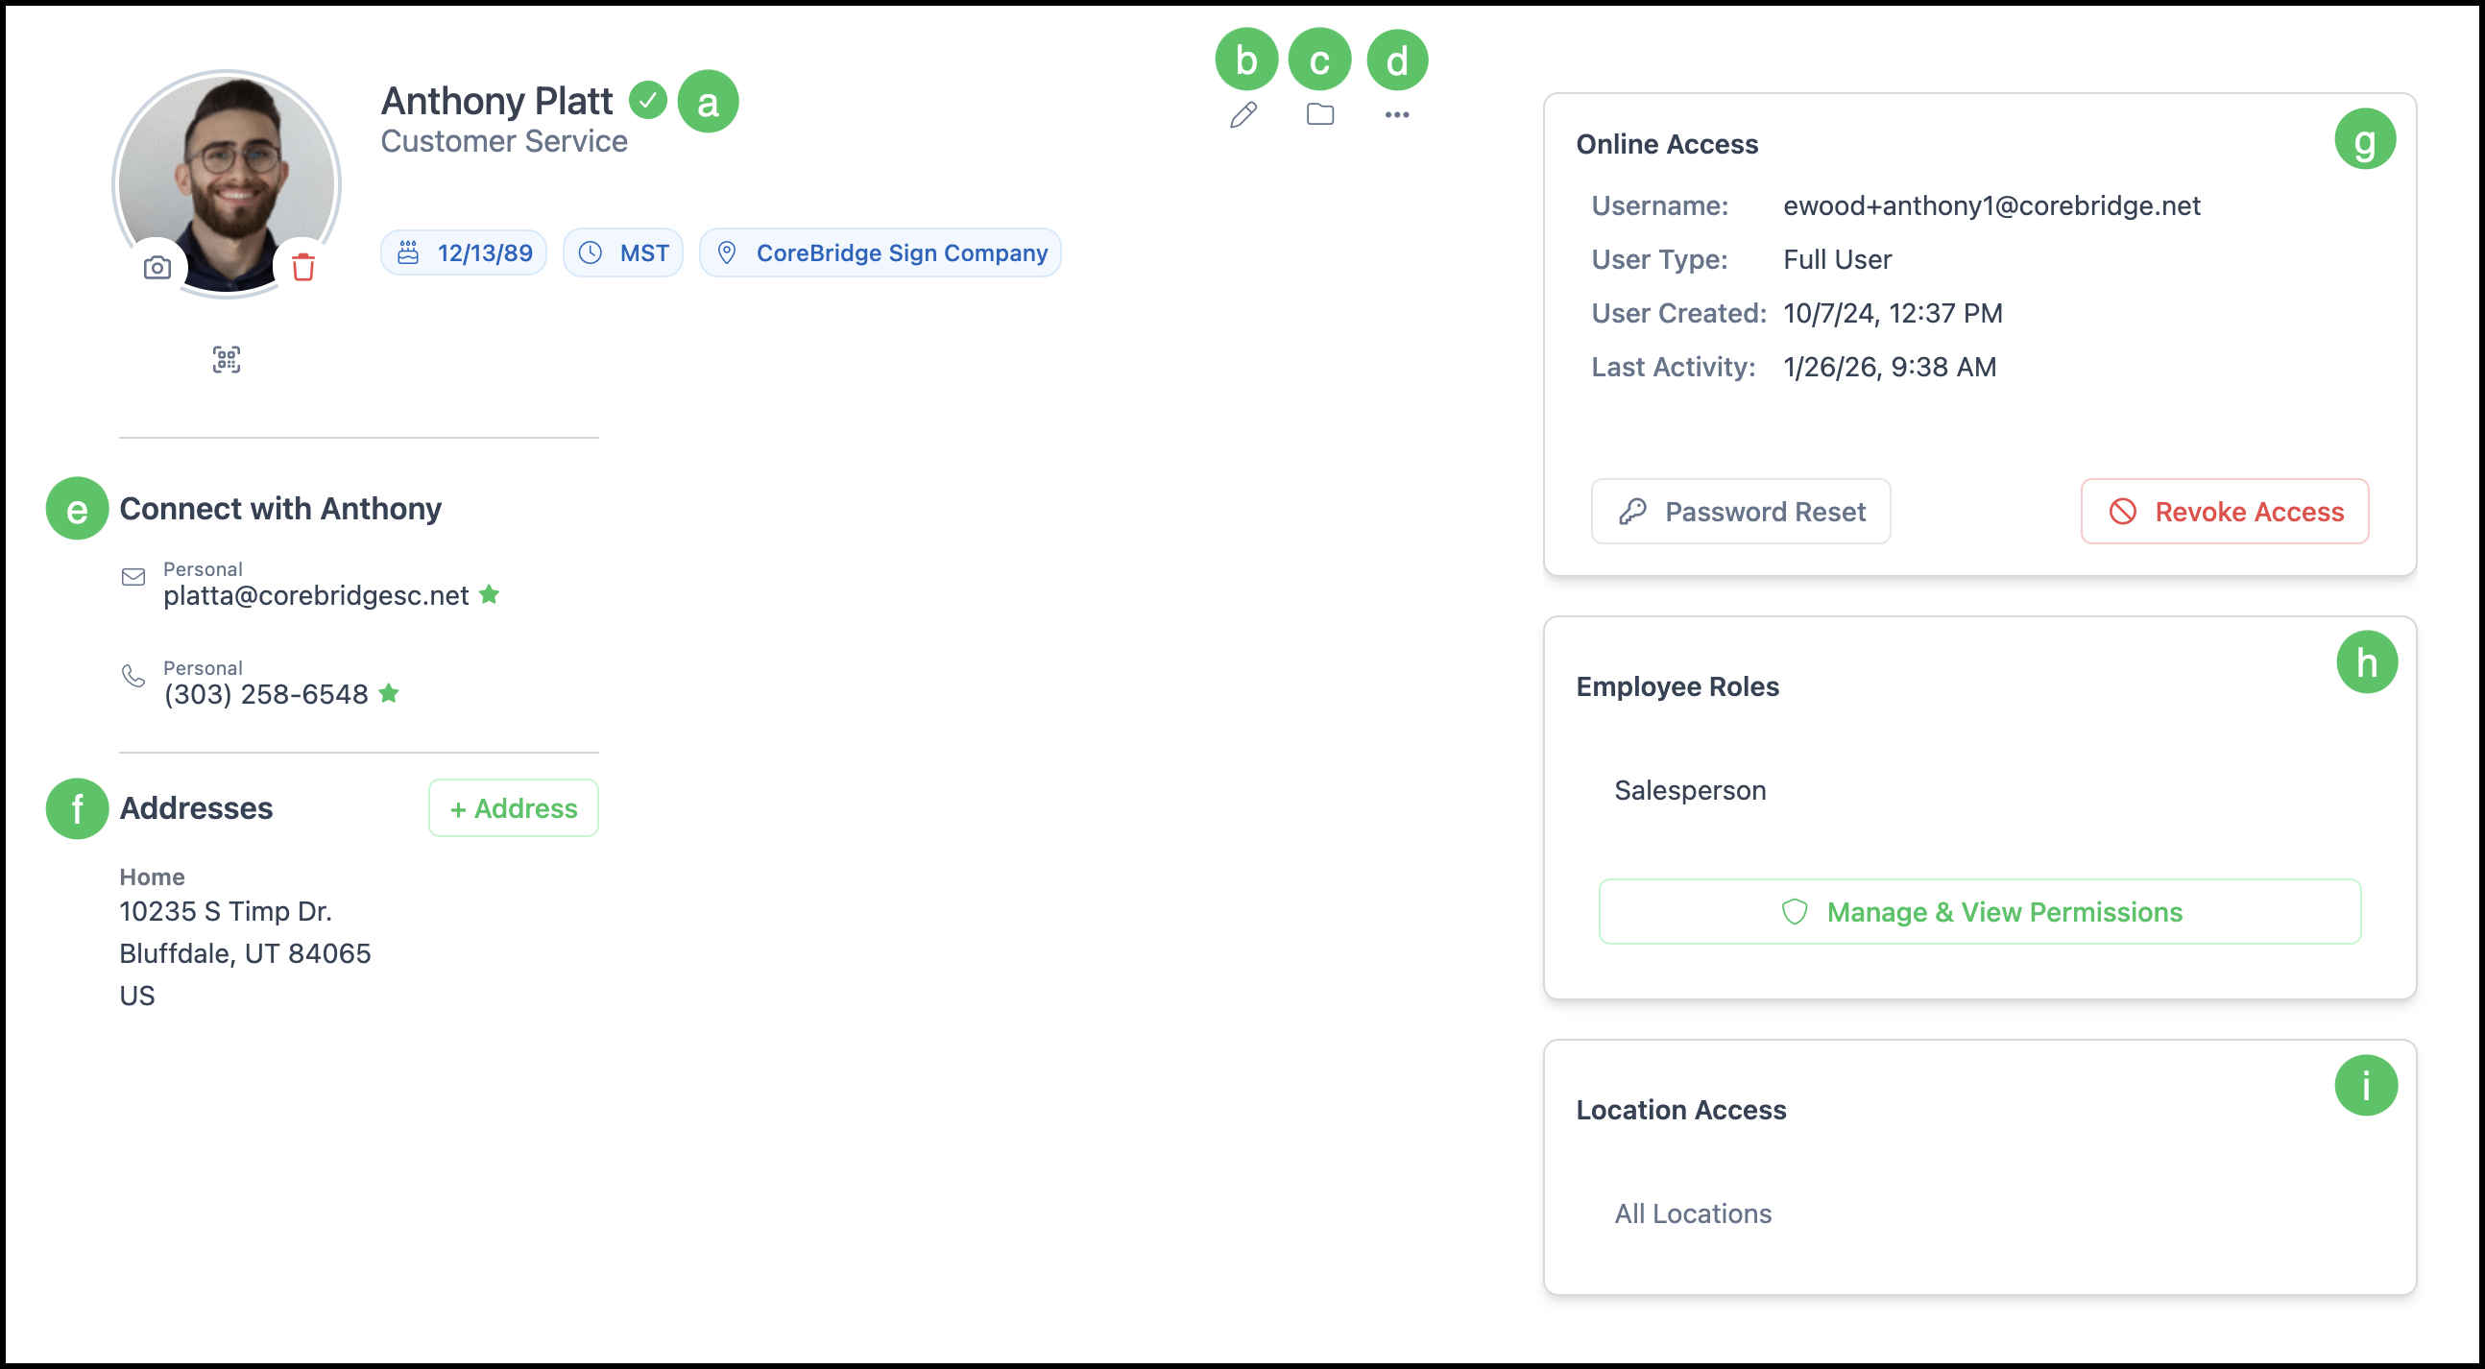Click the camera upload photo icon
Screen dimensions: 2485x1369
point(157,267)
